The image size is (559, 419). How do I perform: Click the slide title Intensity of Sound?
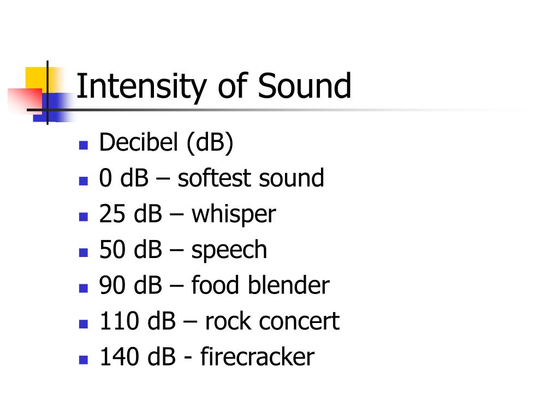click(x=214, y=87)
